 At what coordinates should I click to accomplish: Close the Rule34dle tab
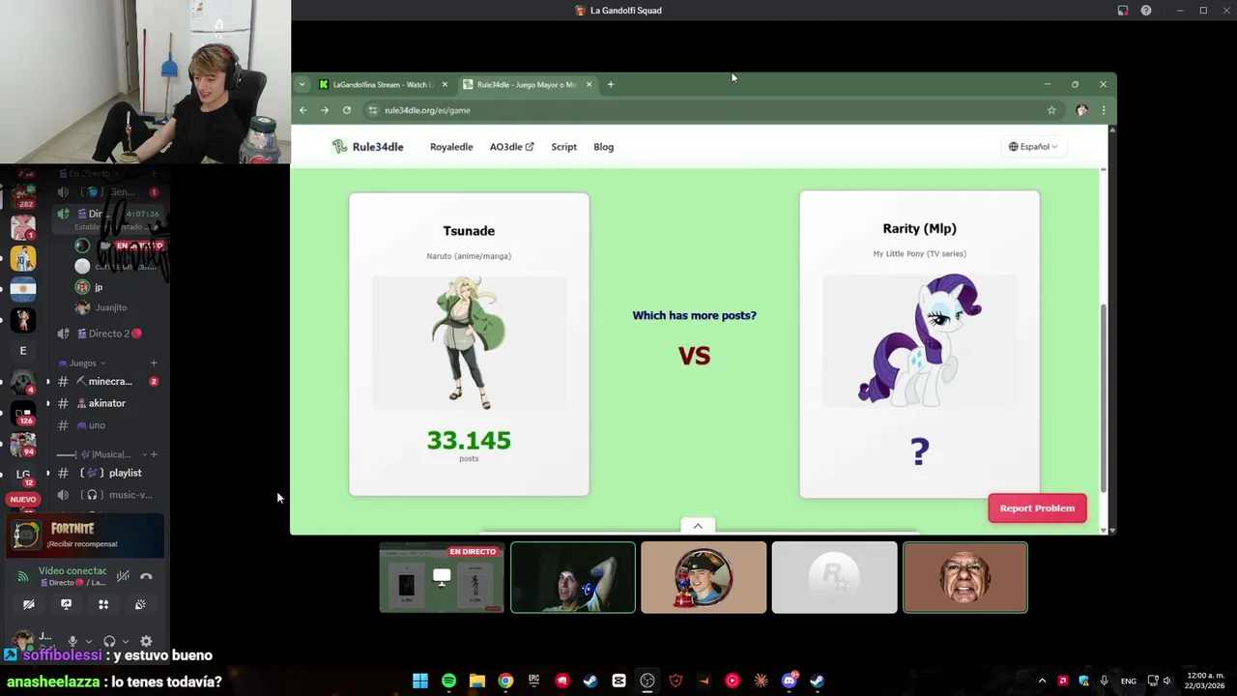[x=589, y=84]
